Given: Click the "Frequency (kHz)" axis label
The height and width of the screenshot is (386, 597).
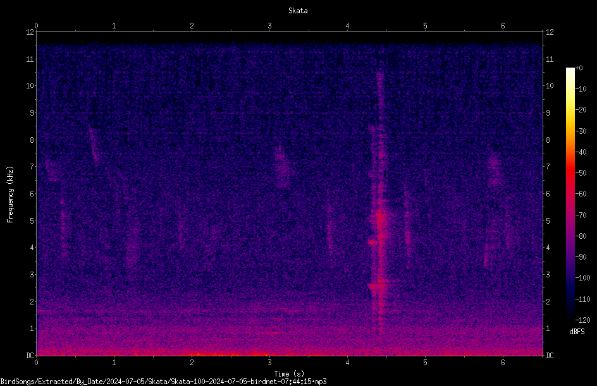Looking at the screenshot, I should pyautogui.click(x=10, y=195).
